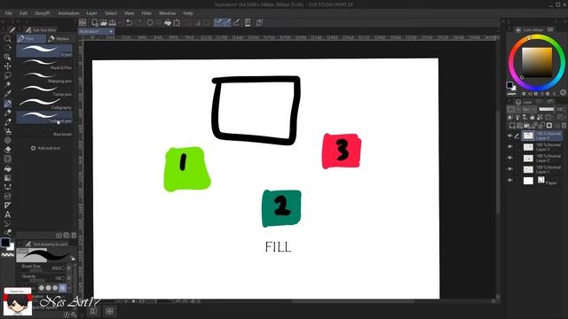Viewport: 568px width, 319px height.
Task: Click the Redo icon in command bar
Action: tap(138, 22)
